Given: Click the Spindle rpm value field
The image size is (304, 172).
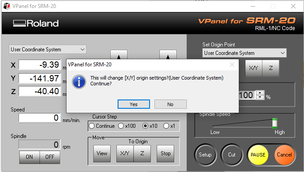Looking at the screenshot, I should tap(39, 144).
